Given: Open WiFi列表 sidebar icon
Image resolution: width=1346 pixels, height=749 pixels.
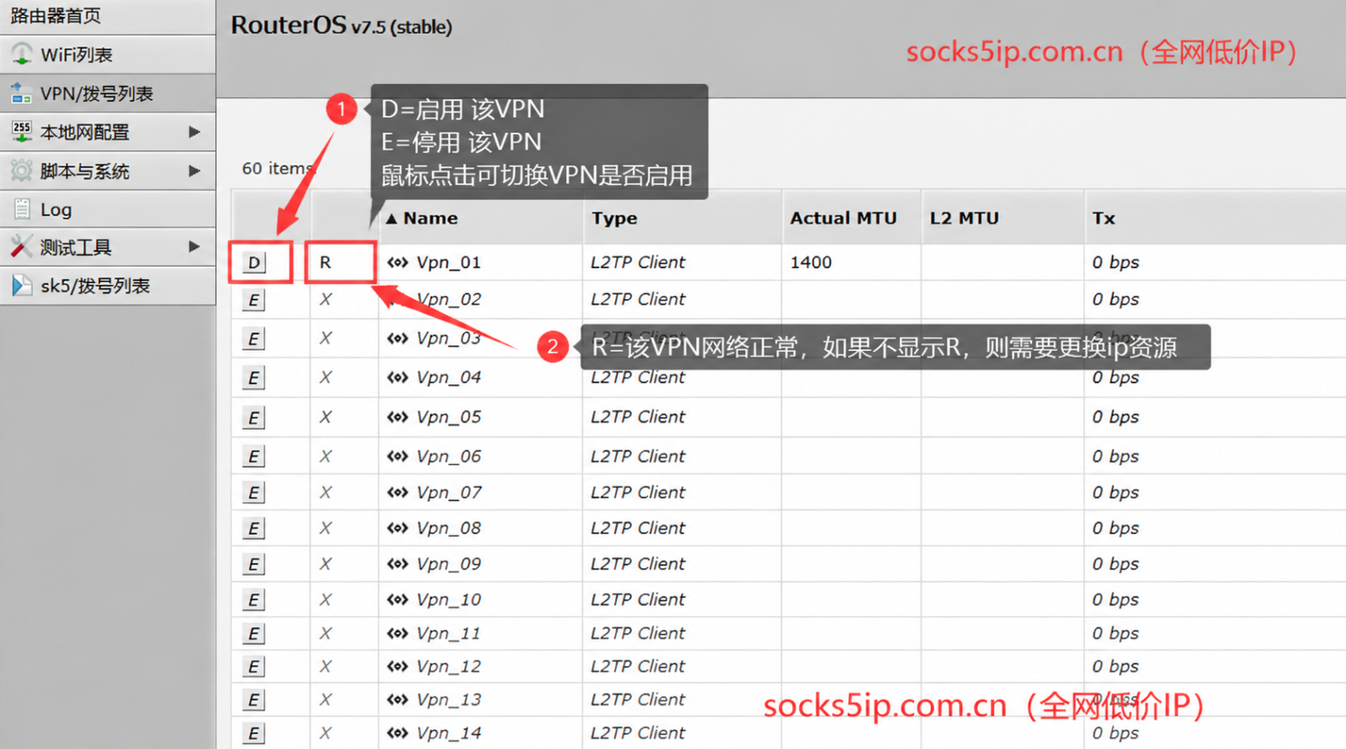Looking at the screenshot, I should [22, 55].
